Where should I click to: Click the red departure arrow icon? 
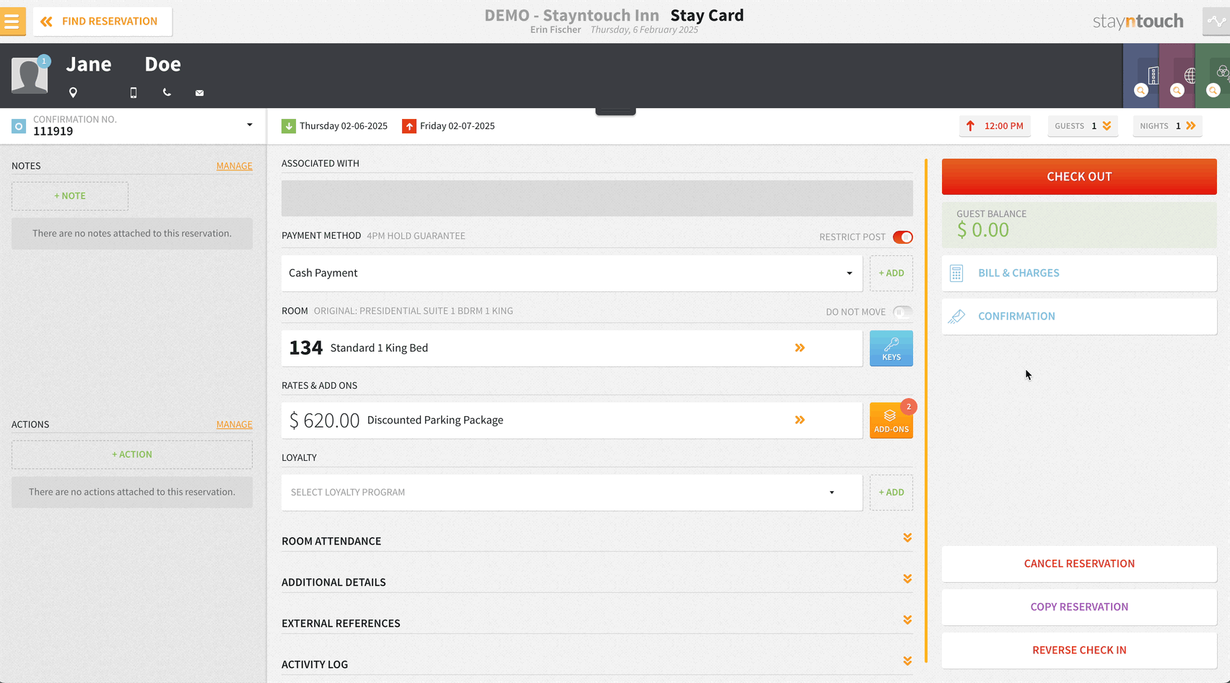[409, 126]
